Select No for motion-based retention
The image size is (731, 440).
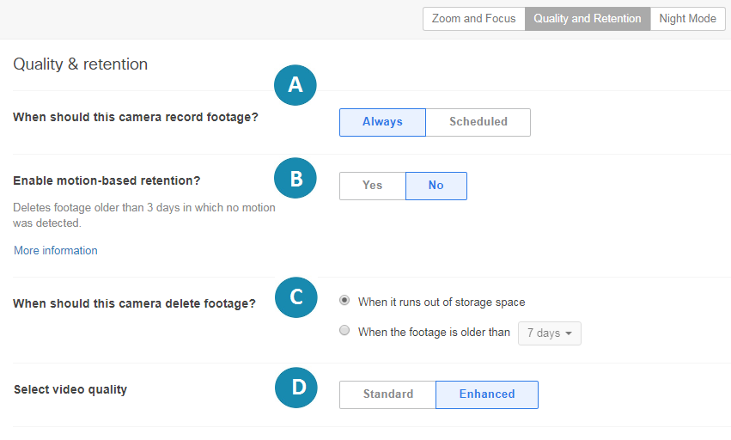pos(436,186)
